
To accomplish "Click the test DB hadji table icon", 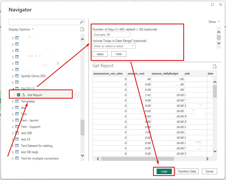I will click(17, 152).
